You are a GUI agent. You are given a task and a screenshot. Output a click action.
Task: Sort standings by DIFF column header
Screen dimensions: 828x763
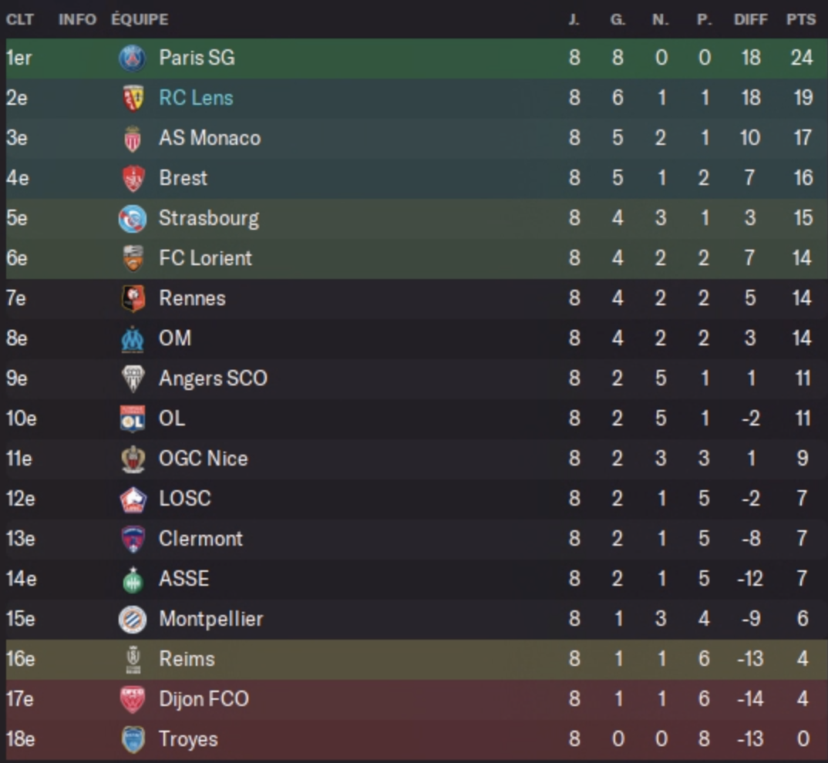(750, 20)
